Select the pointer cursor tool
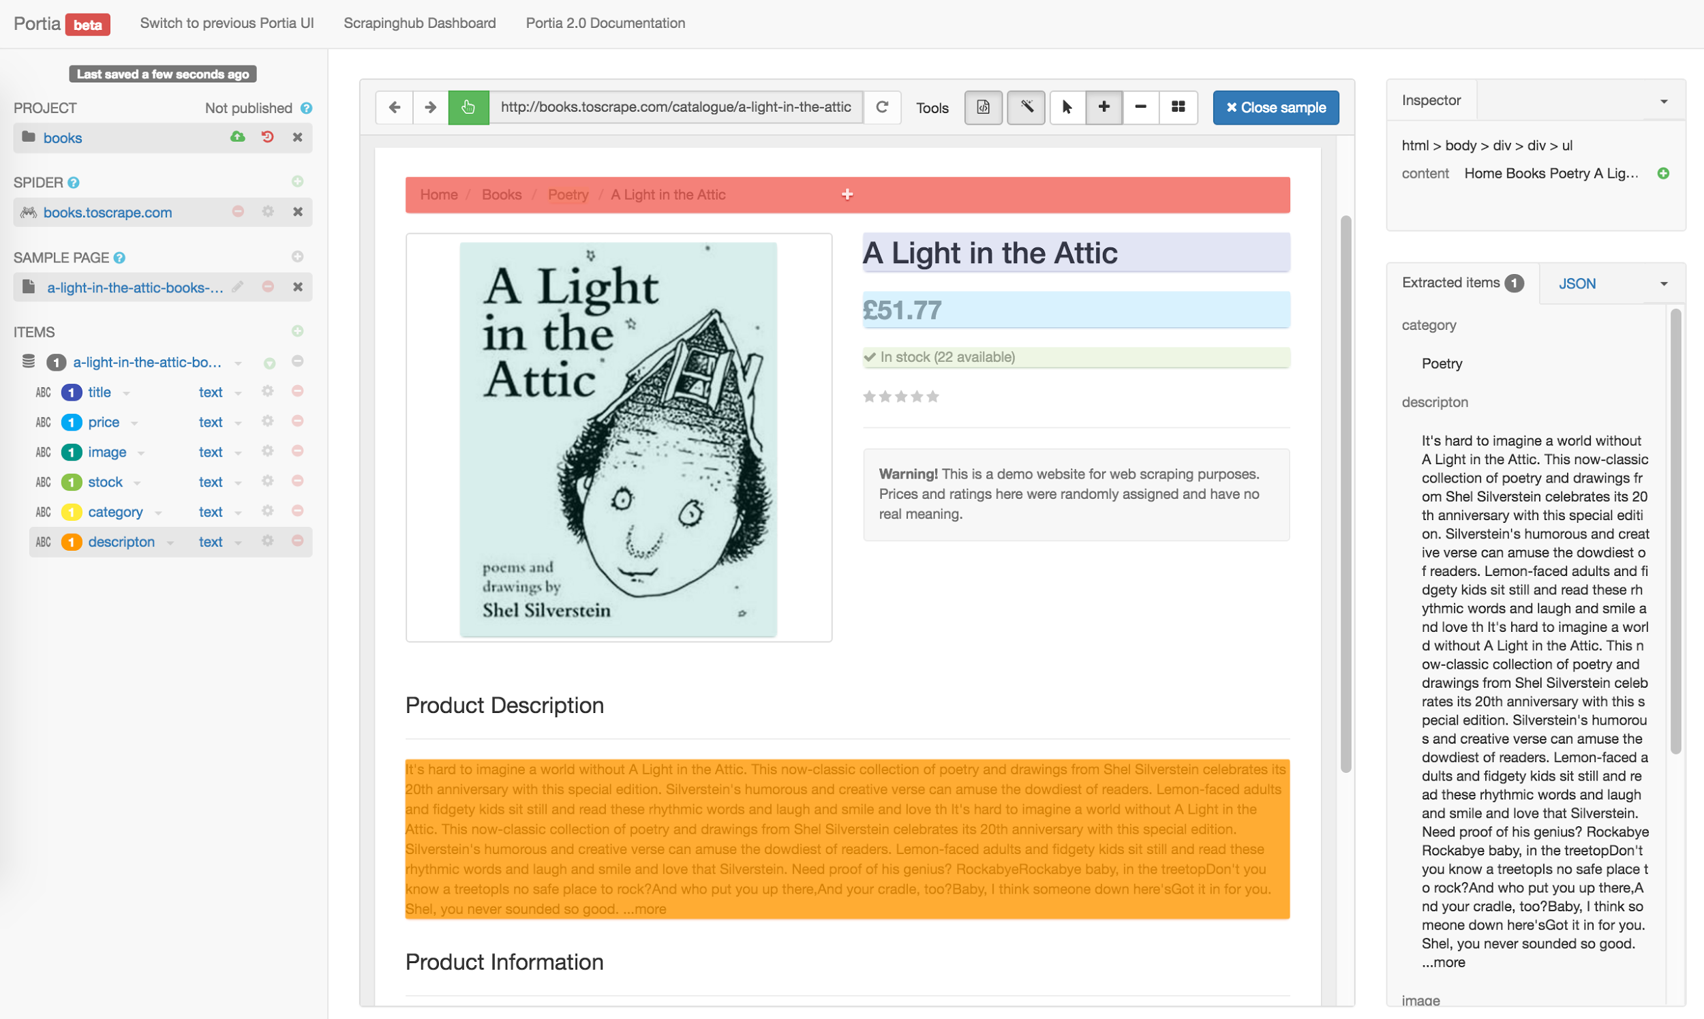This screenshot has height=1019, width=1704. (1067, 107)
